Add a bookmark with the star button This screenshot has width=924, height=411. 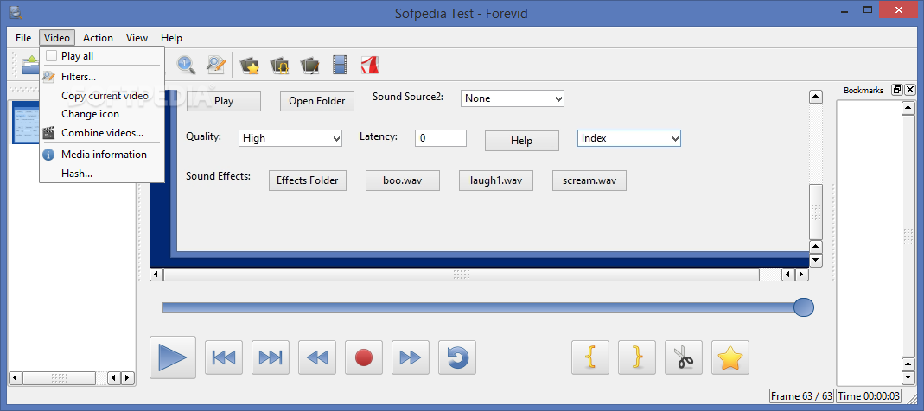730,357
